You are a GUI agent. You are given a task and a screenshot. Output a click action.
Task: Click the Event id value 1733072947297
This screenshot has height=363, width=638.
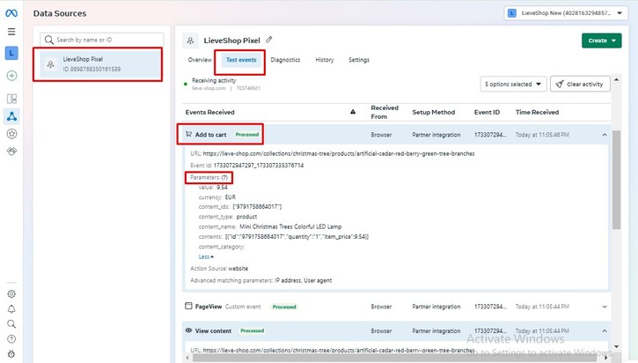point(259,166)
